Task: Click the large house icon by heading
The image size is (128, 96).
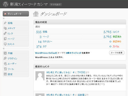Action: tap(36, 14)
